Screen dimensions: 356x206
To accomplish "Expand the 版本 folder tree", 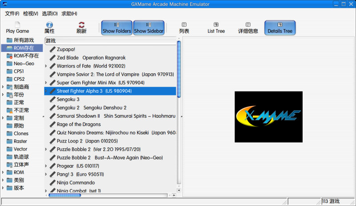I will [3, 188].
